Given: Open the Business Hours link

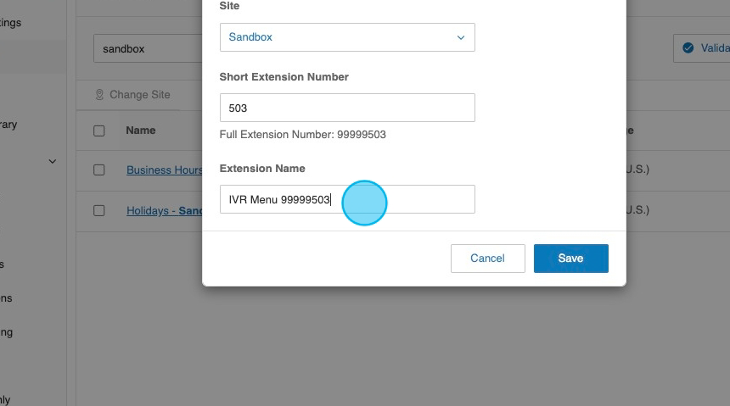Looking at the screenshot, I should pos(164,170).
